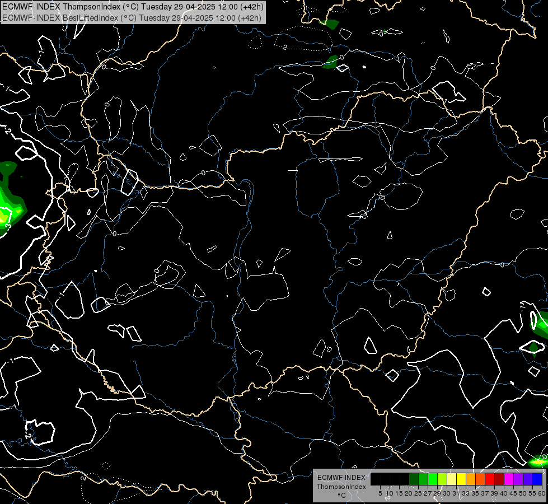Image resolution: width=548 pixels, height=504 pixels.
Task: Select the bright red 37–39 legend swatch
Action: coord(490,479)
